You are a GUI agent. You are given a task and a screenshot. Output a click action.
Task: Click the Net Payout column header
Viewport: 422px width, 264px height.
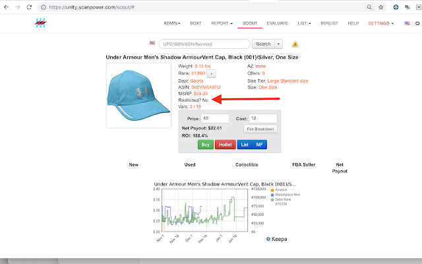(x=340, y=168)
